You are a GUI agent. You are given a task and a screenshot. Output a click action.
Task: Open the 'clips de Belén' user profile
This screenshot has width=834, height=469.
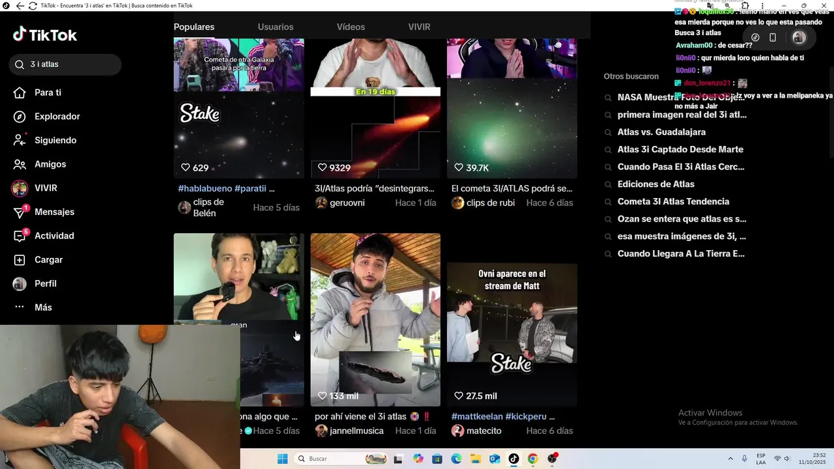[x=208, y=208]
